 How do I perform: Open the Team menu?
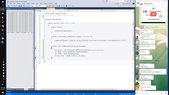33,4
